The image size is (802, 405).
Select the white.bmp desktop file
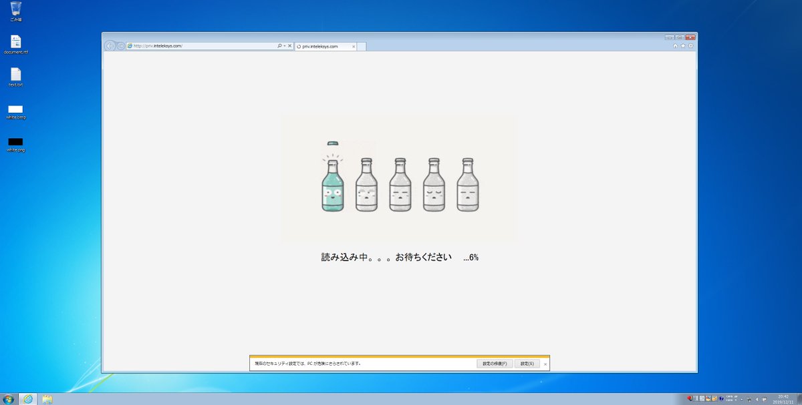16,111
